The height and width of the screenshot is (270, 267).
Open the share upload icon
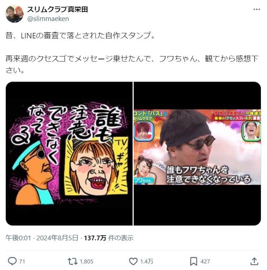254,261
